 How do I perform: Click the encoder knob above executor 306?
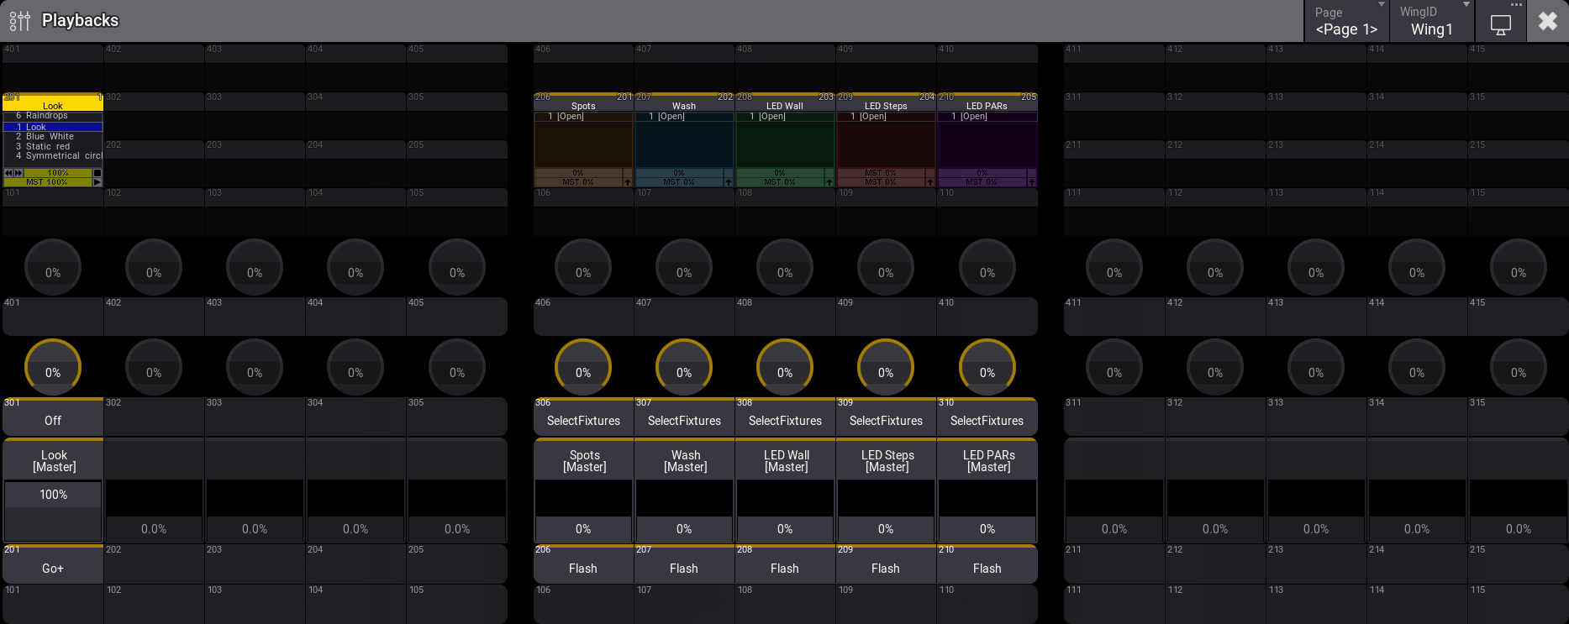(582, 367)
